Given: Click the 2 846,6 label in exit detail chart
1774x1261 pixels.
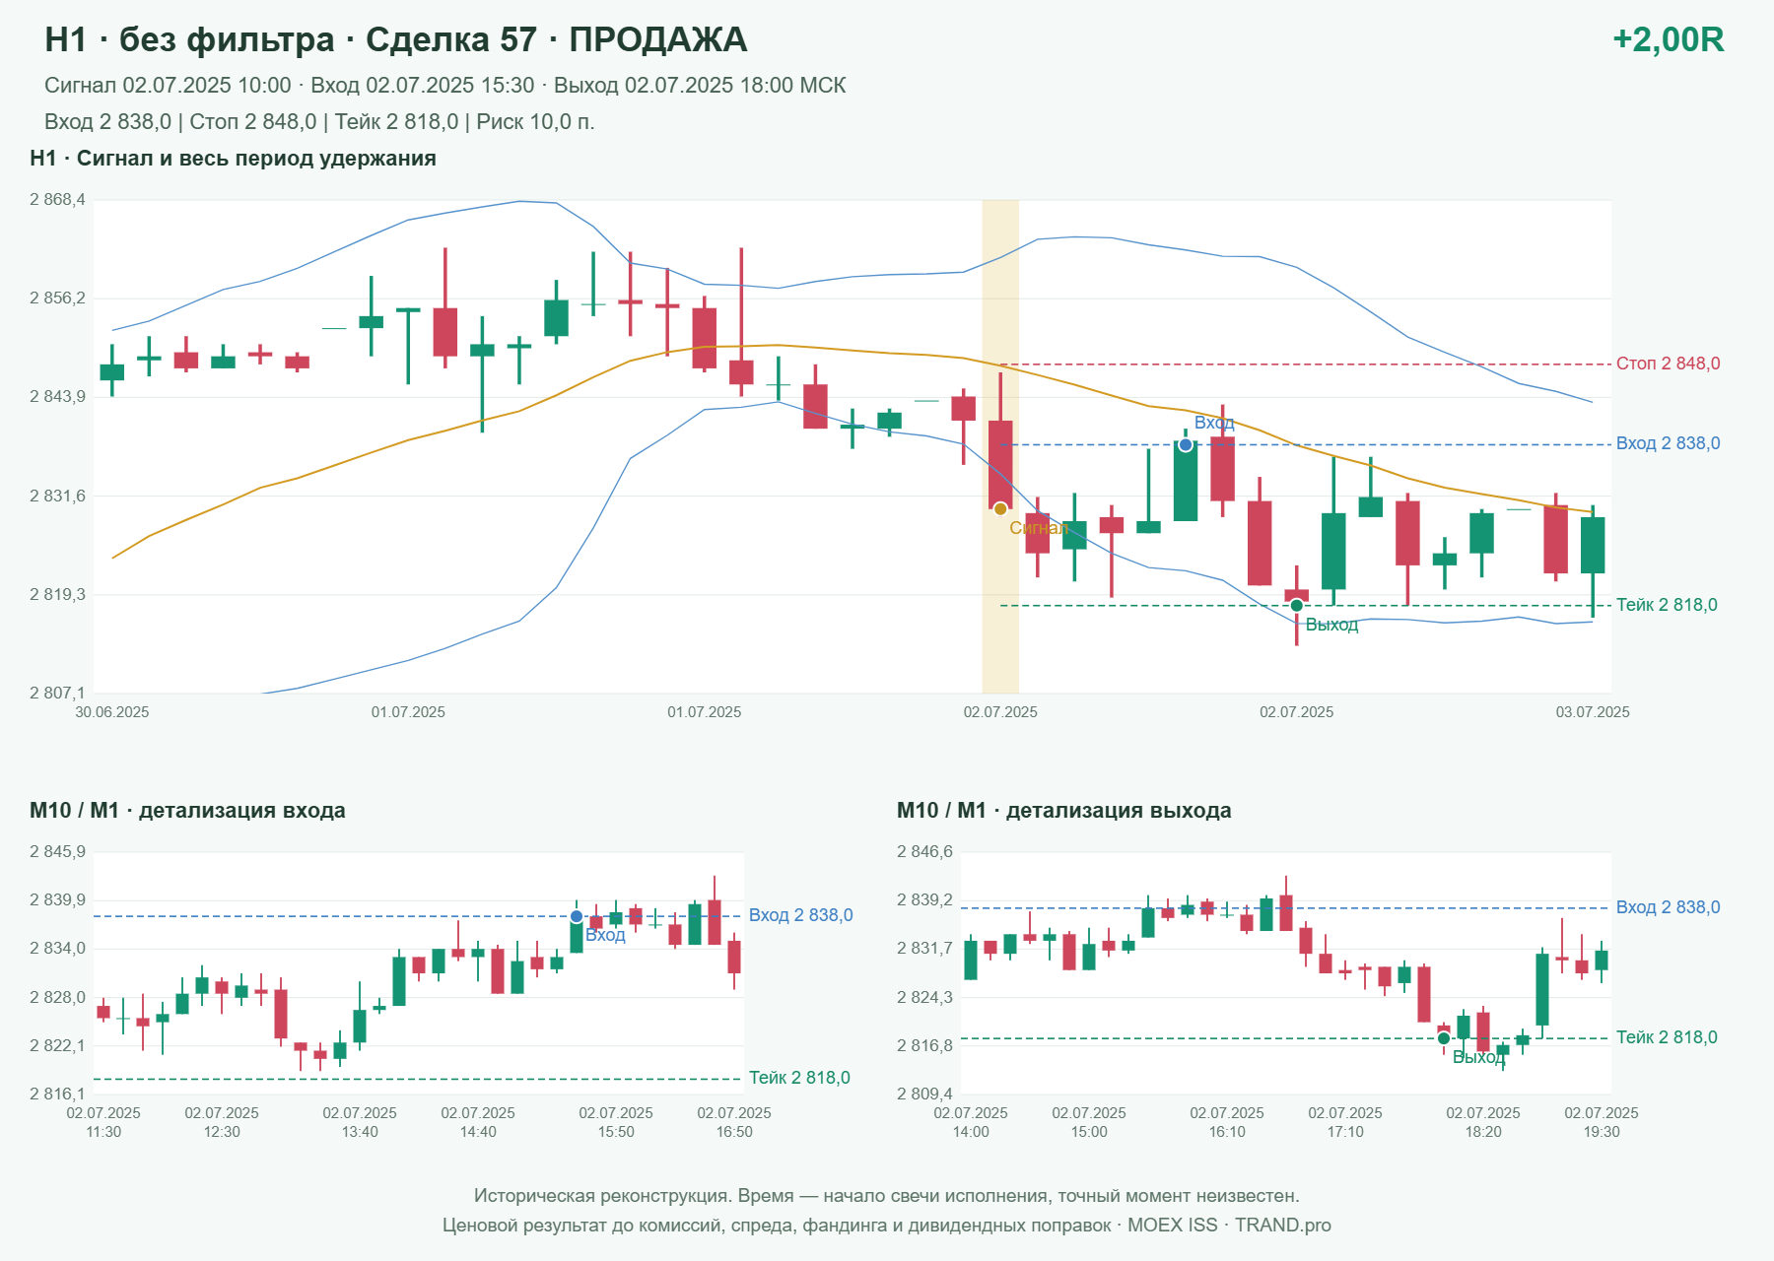Looking at the screenshot, I should tap(924, 852).
